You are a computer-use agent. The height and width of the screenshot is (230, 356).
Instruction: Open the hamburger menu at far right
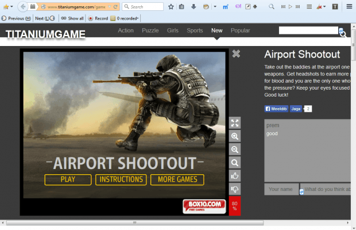click(x=350, y=6)
